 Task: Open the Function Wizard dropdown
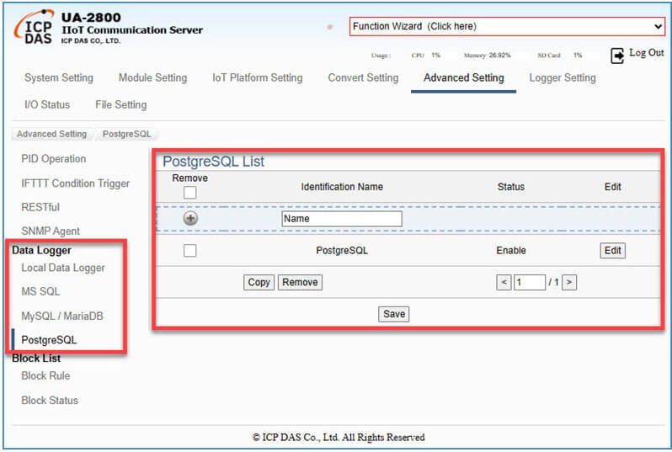pos(507,27)
